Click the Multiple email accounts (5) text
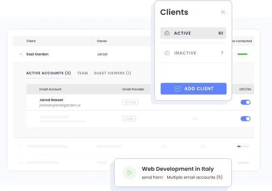Viewport: 272px width, 191px height. tap(195, 177)
